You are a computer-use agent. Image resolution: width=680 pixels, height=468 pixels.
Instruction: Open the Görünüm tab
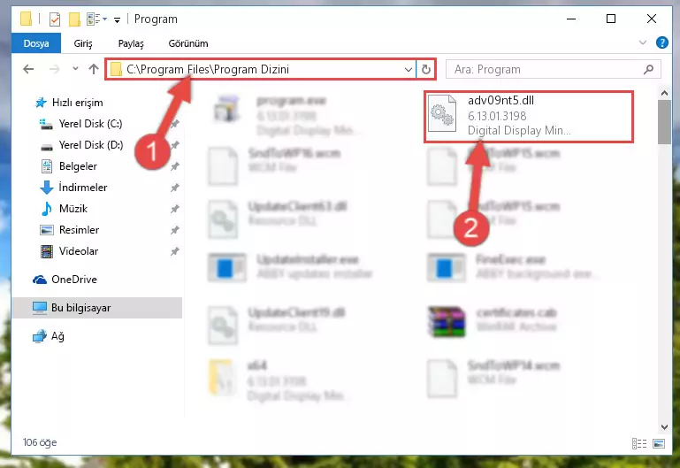pyautogui.click(x=188, y=43)
